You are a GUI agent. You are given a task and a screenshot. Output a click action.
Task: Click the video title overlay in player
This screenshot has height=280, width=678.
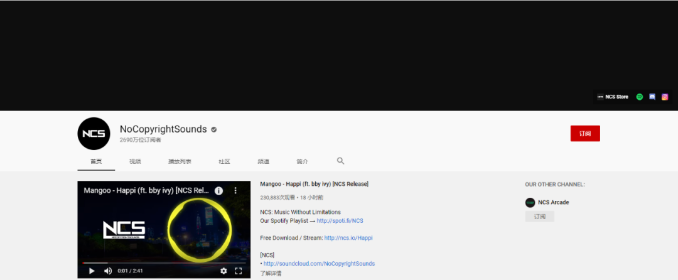coord(146,190)
